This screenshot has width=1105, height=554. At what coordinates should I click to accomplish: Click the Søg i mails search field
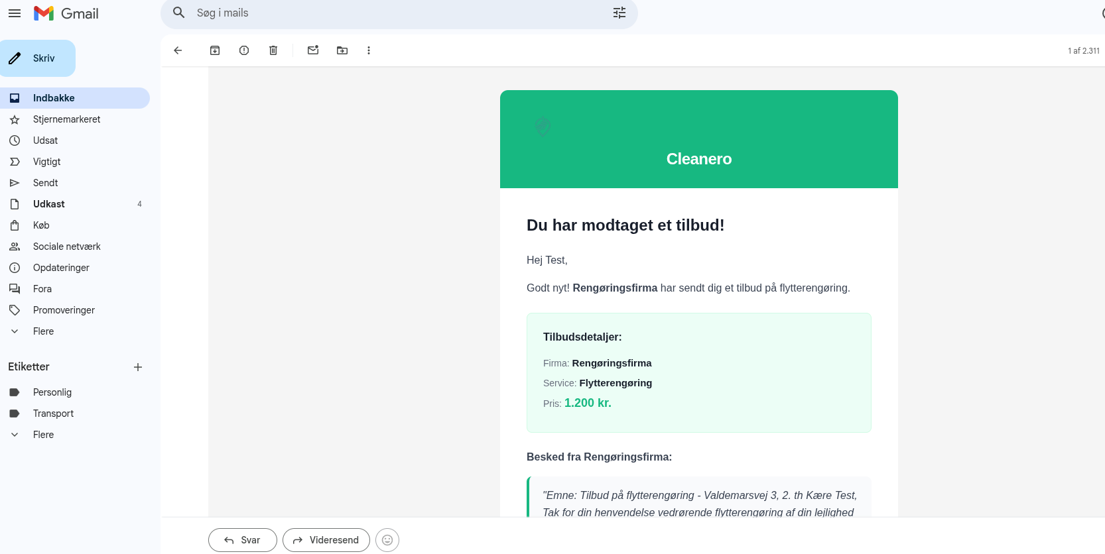398,13
